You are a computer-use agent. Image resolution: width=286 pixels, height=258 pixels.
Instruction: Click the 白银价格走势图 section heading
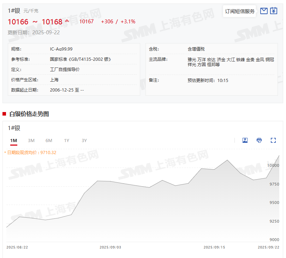(29, 114)
